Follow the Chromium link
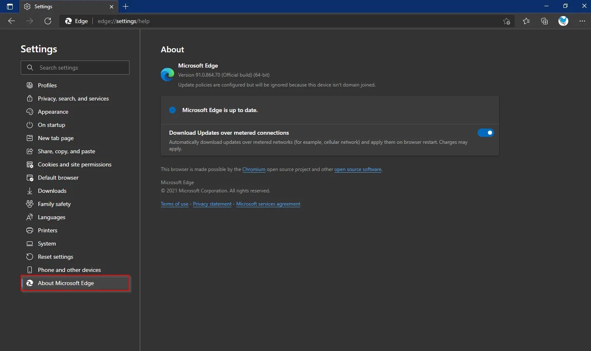The height and width of the screenshot is (351, 591). click(254, 169)
